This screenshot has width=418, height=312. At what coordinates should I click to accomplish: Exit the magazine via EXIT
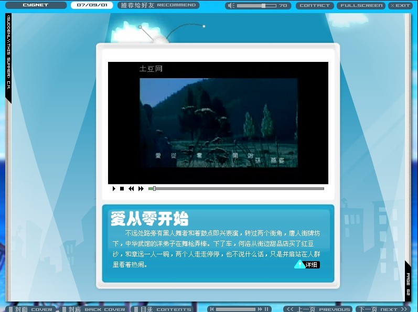pyautogui.click(x=400, y=6)
